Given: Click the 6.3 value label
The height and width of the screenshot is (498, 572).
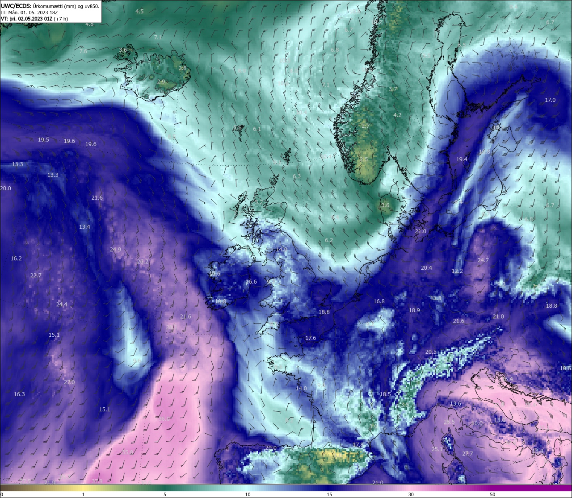Looking at the screenshot, I should (297, 176).
